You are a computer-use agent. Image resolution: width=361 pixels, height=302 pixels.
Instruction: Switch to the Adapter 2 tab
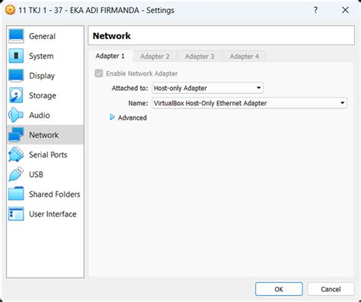click(155, 56)
